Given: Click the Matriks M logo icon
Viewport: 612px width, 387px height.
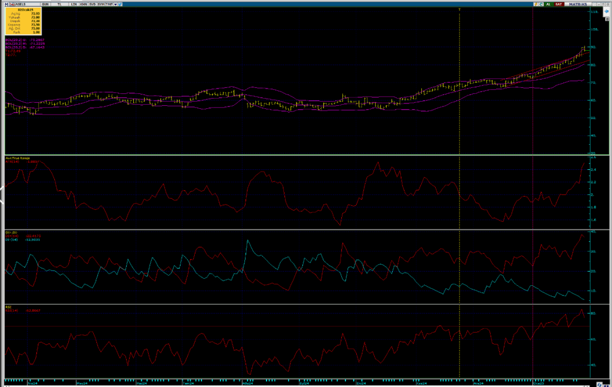Looking at the screenshot, I should [6, 4].
